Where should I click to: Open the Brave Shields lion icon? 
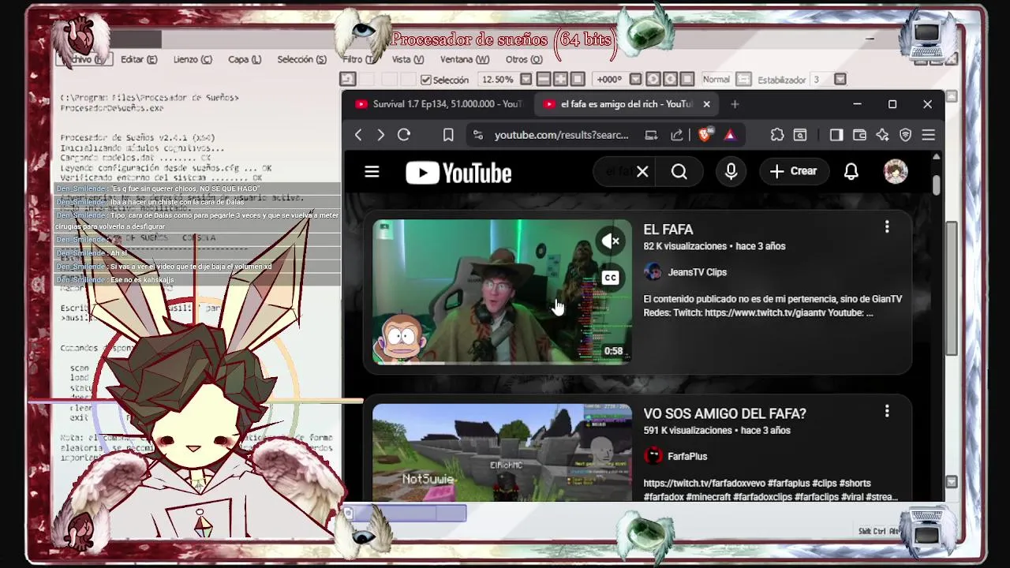pos(705,135)
